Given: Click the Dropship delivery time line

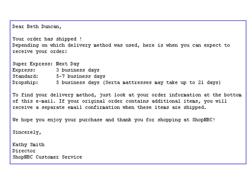Looking at the screenshot, I should (x=117, y=82).
